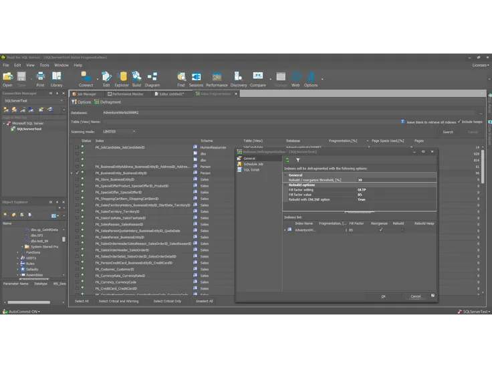Image resolution: width=492 pixels, height=368 pixels.
Task: Click the Rebuild / reorganize threshold value field
Action: pos(396,180)
